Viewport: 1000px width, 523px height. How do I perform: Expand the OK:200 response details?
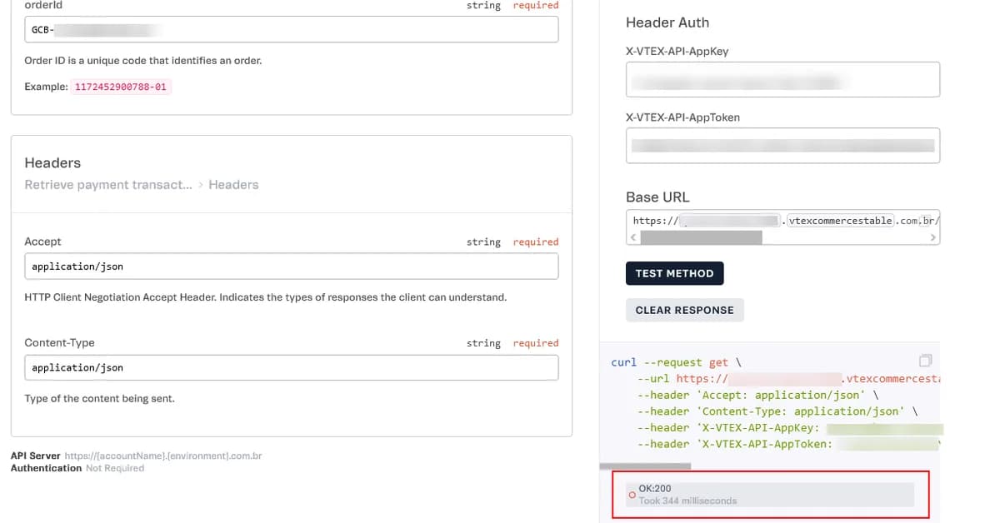[x=771, y=493]
